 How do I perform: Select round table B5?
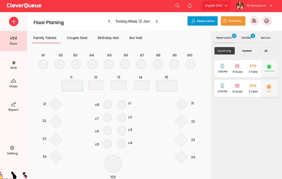pyautogui.click(x=109, y=64)
